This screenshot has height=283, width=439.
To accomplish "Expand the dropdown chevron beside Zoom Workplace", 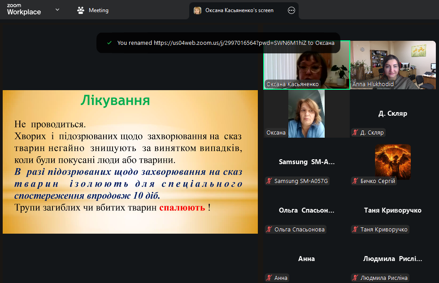I will (x=57, y=9).
